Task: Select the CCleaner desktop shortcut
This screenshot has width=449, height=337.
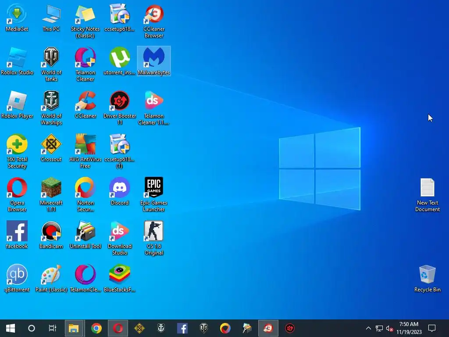Action: 86,105
